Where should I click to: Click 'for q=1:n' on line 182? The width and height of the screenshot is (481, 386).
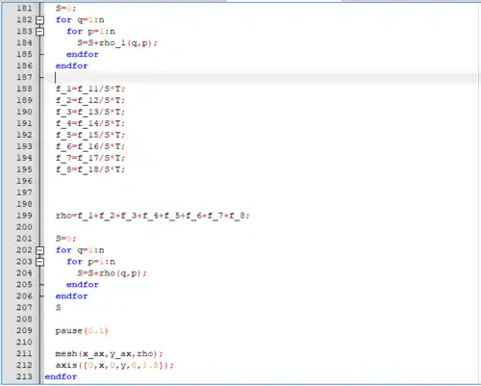[x=80, y=20]
